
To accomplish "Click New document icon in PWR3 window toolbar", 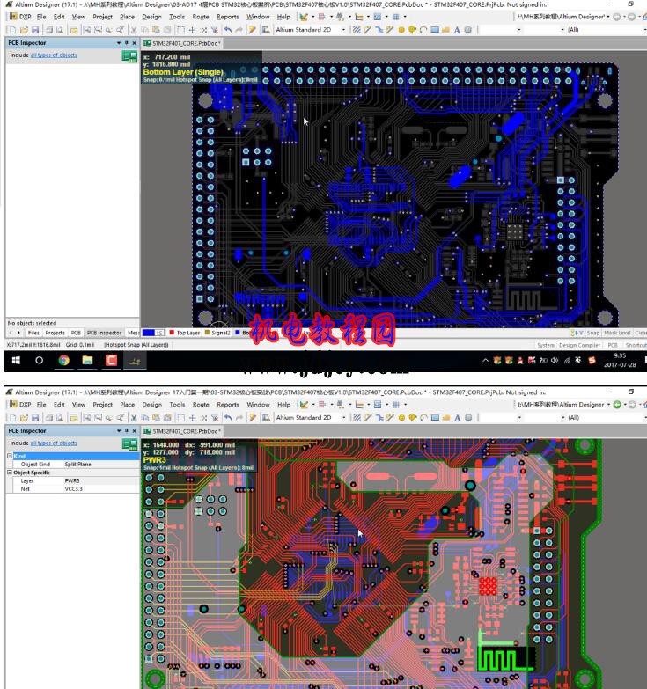I will [x=12, y=418].
